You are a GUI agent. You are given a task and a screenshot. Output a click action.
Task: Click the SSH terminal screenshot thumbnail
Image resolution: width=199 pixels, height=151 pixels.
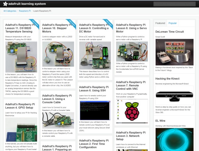coord(95,111)
